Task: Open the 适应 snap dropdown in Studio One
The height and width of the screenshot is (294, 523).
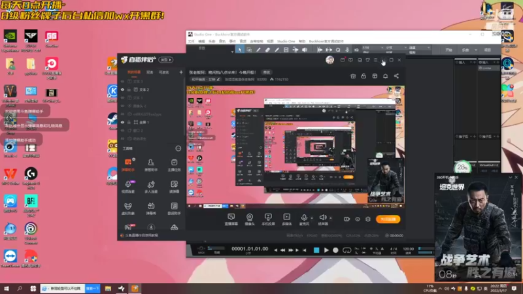Action: (x=419, y=48)
